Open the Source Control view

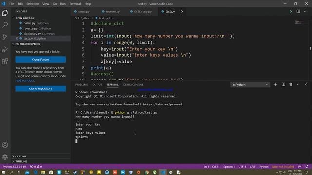tap(5, 37)
